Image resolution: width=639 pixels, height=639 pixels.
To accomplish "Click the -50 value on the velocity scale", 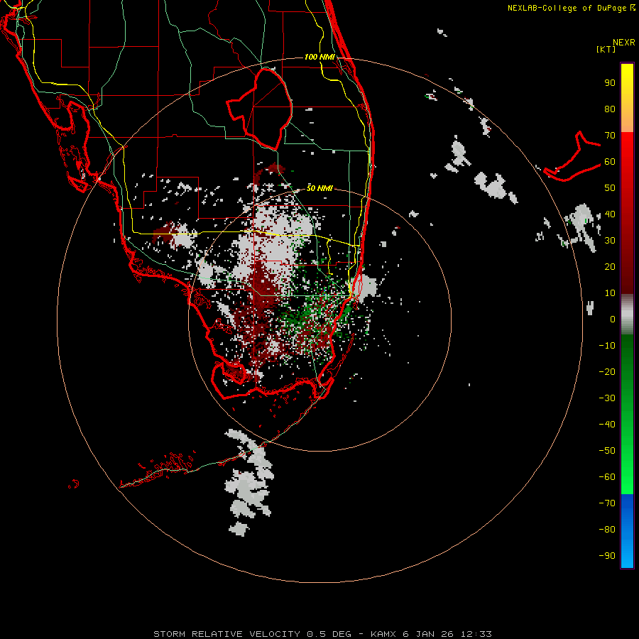I will (x=607, y=451).
